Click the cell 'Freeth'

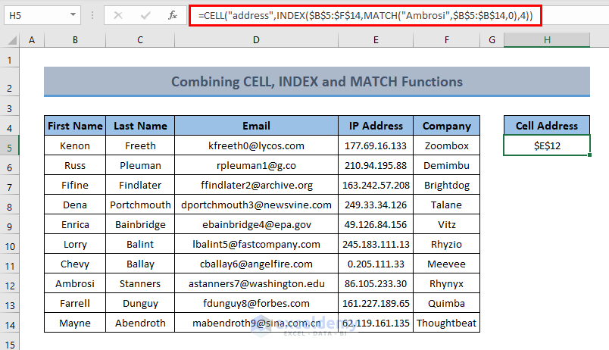point(140,145)
